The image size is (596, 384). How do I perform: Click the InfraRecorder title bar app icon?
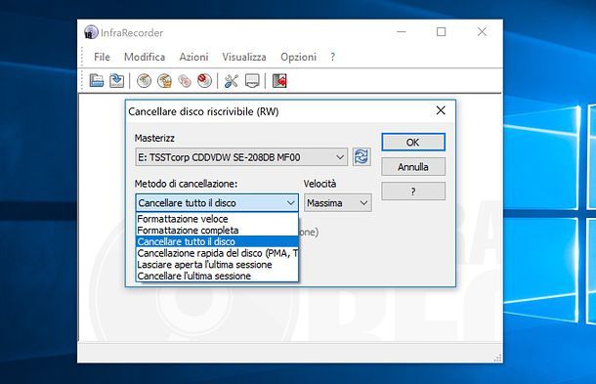pyautogui.click(x=91, y=32)
